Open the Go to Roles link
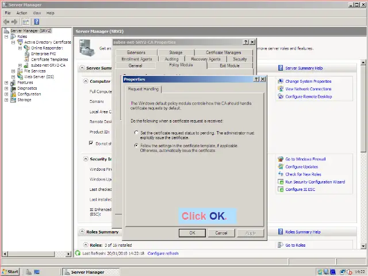This screenshot has height=276, width=368. tap(295, 245)
